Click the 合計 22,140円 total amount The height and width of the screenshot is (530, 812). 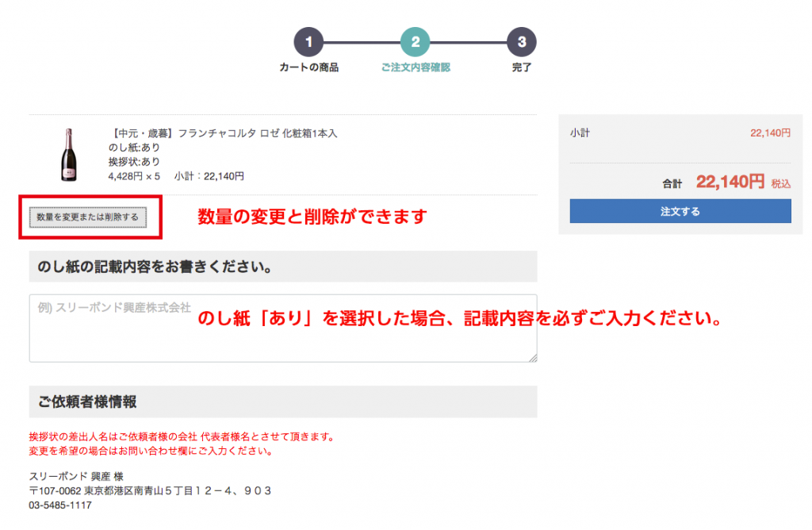[x=730, y=182]
